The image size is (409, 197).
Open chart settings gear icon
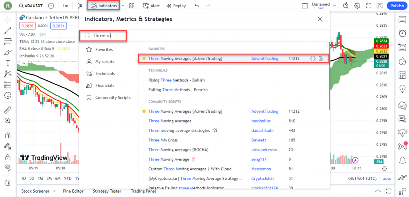tap(357, 6)
